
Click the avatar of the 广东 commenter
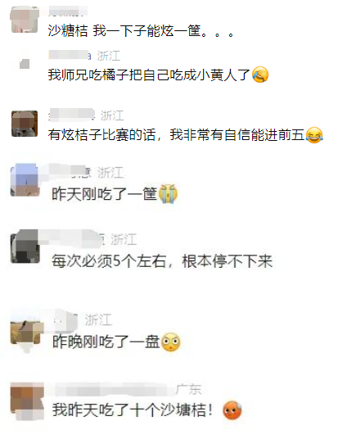point(27,401)
